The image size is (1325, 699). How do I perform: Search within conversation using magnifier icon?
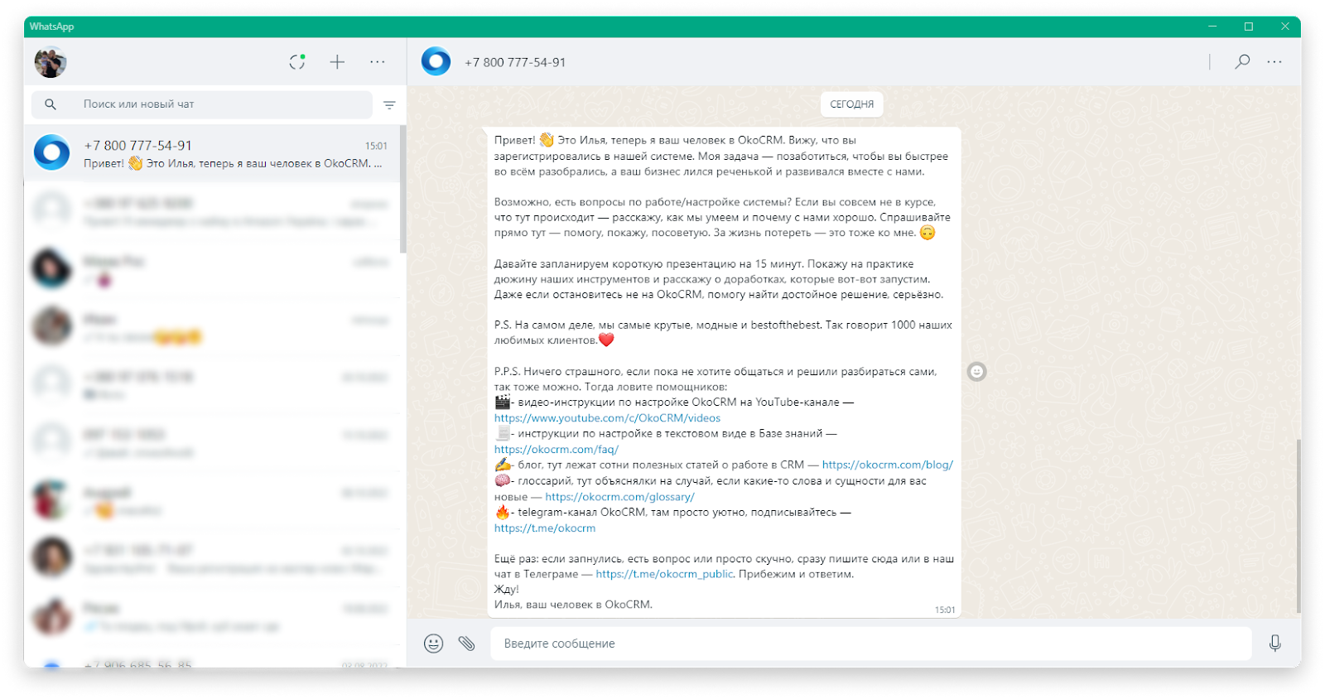[1242, 62]
